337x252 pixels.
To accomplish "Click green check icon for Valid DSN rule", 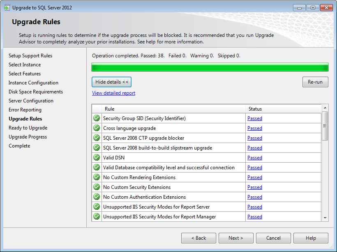I will click(x=97, y=157).
